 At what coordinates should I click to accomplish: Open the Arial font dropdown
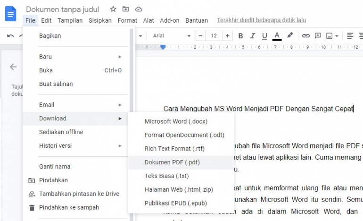point(171,36)
